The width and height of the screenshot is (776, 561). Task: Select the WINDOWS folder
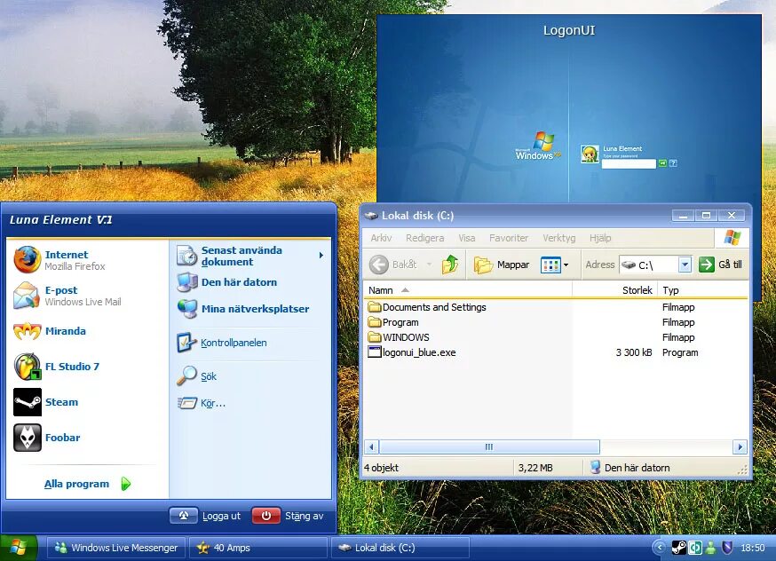tap(399, 337)
